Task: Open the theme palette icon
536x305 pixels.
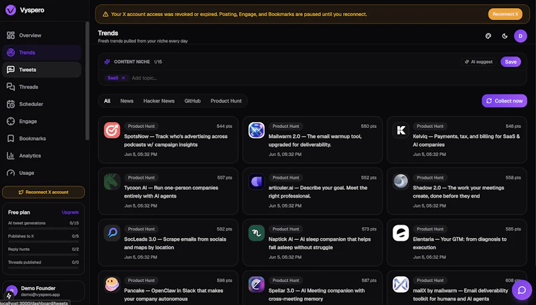Action: point(488,36)
